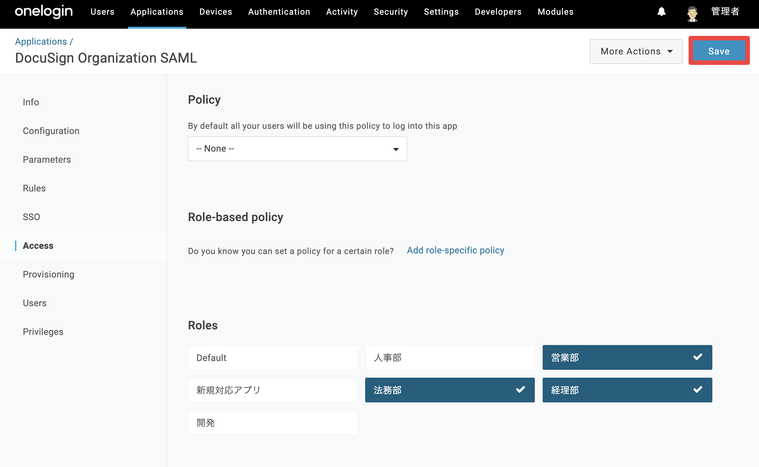Switch to the Info tab

click(x=31, y=102)
